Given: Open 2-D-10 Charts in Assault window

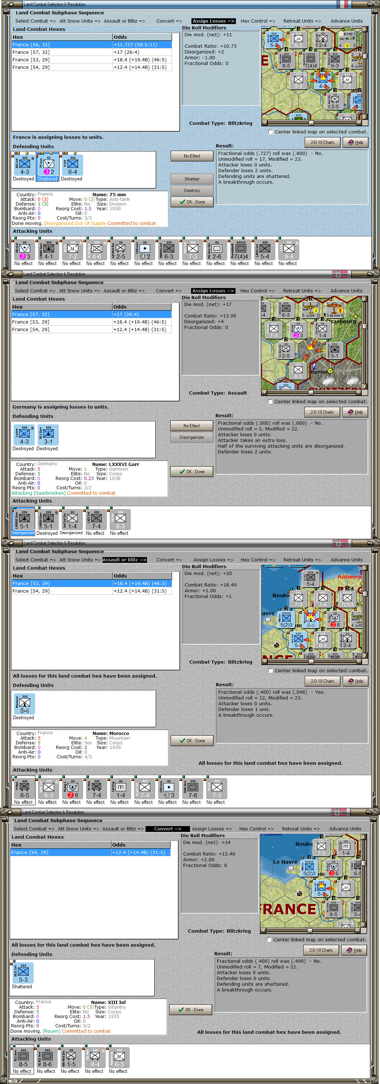Looking at the screenshot, I should point(322,412).
